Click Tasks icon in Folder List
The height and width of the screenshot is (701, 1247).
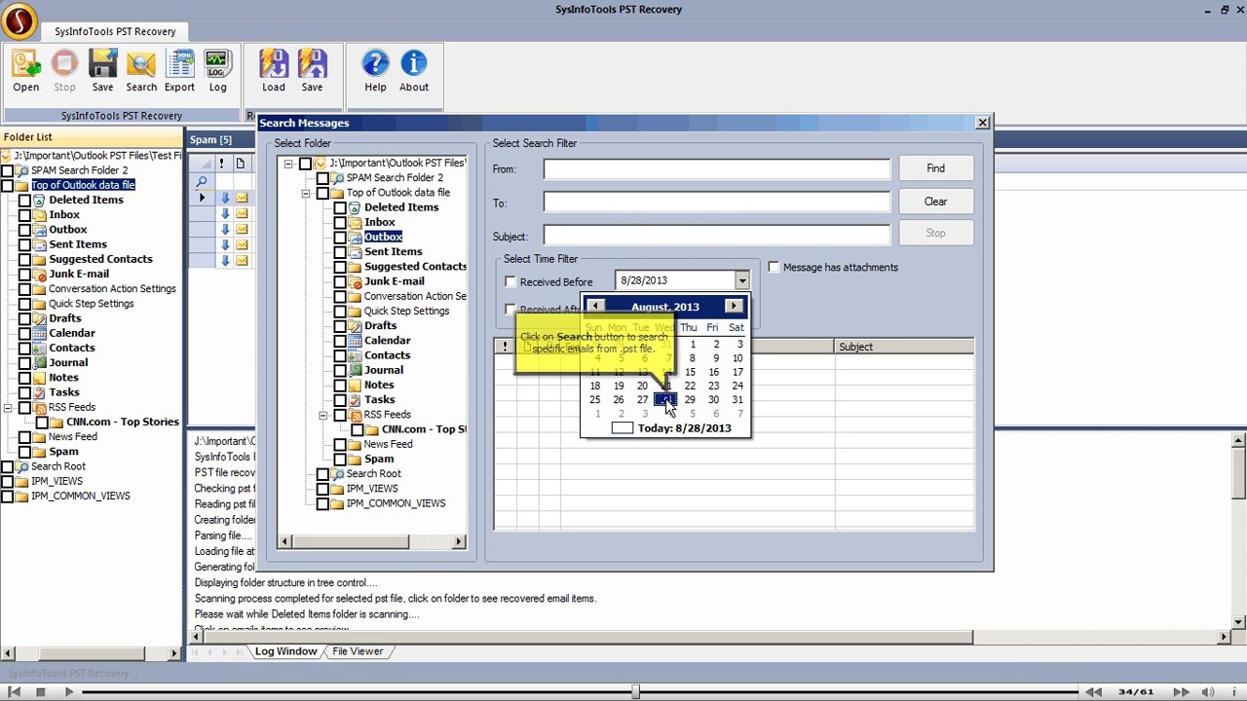[x=40, y=392]
